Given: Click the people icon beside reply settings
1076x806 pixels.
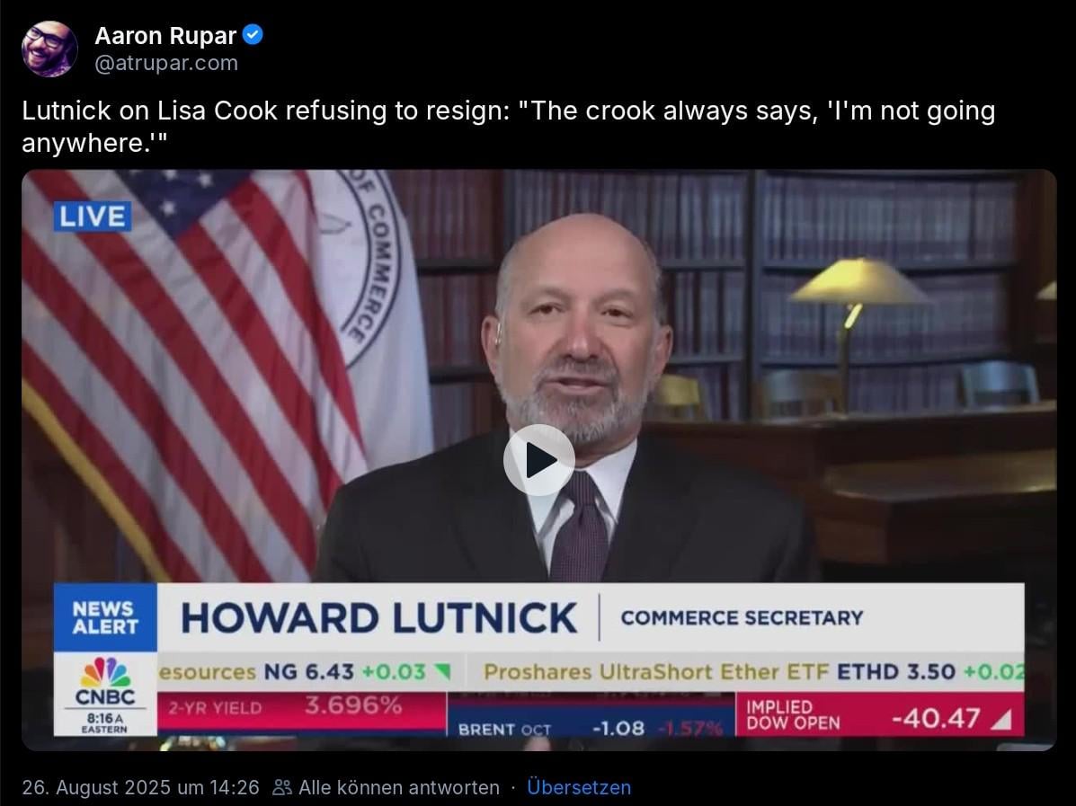Looking at the screenshot, I should click(282, 787).
